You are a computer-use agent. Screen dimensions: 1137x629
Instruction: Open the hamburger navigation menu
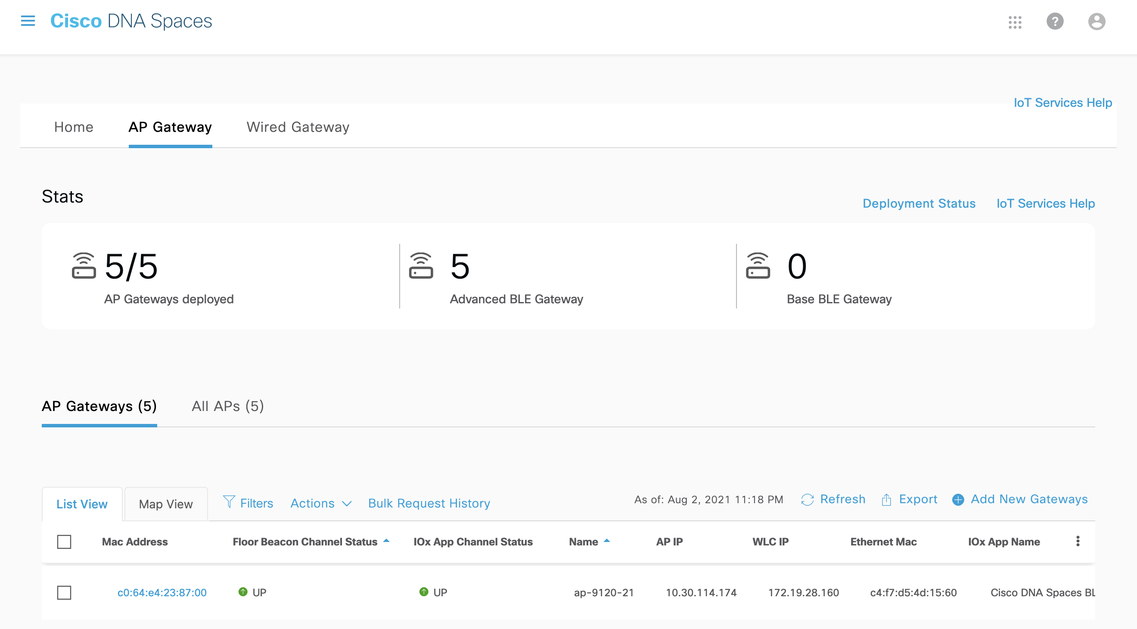pyautogui.click(x=28, y=21)
